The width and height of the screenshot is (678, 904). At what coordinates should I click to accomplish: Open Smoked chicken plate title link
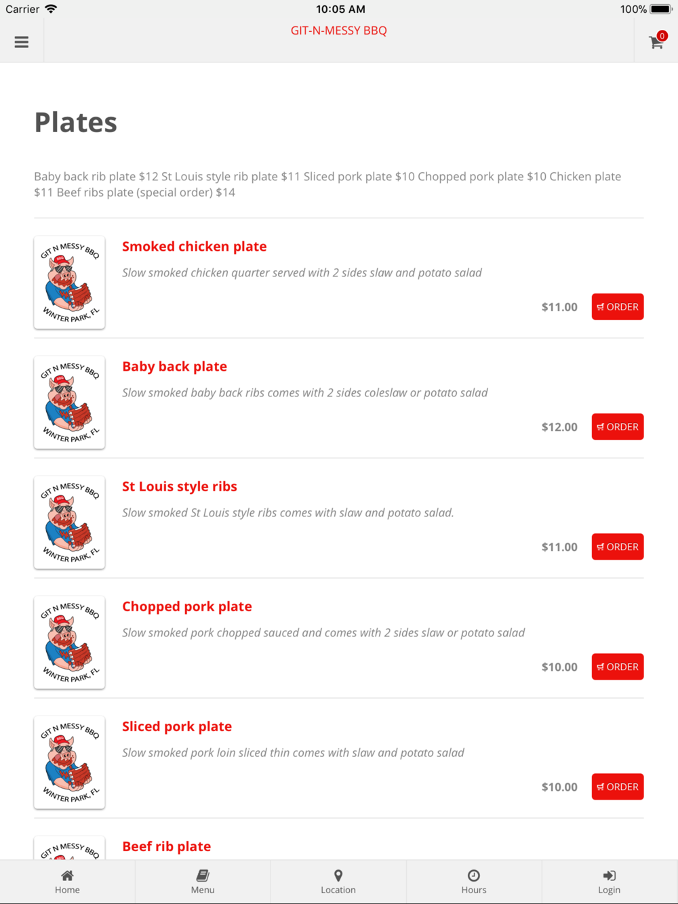point(195,247)
